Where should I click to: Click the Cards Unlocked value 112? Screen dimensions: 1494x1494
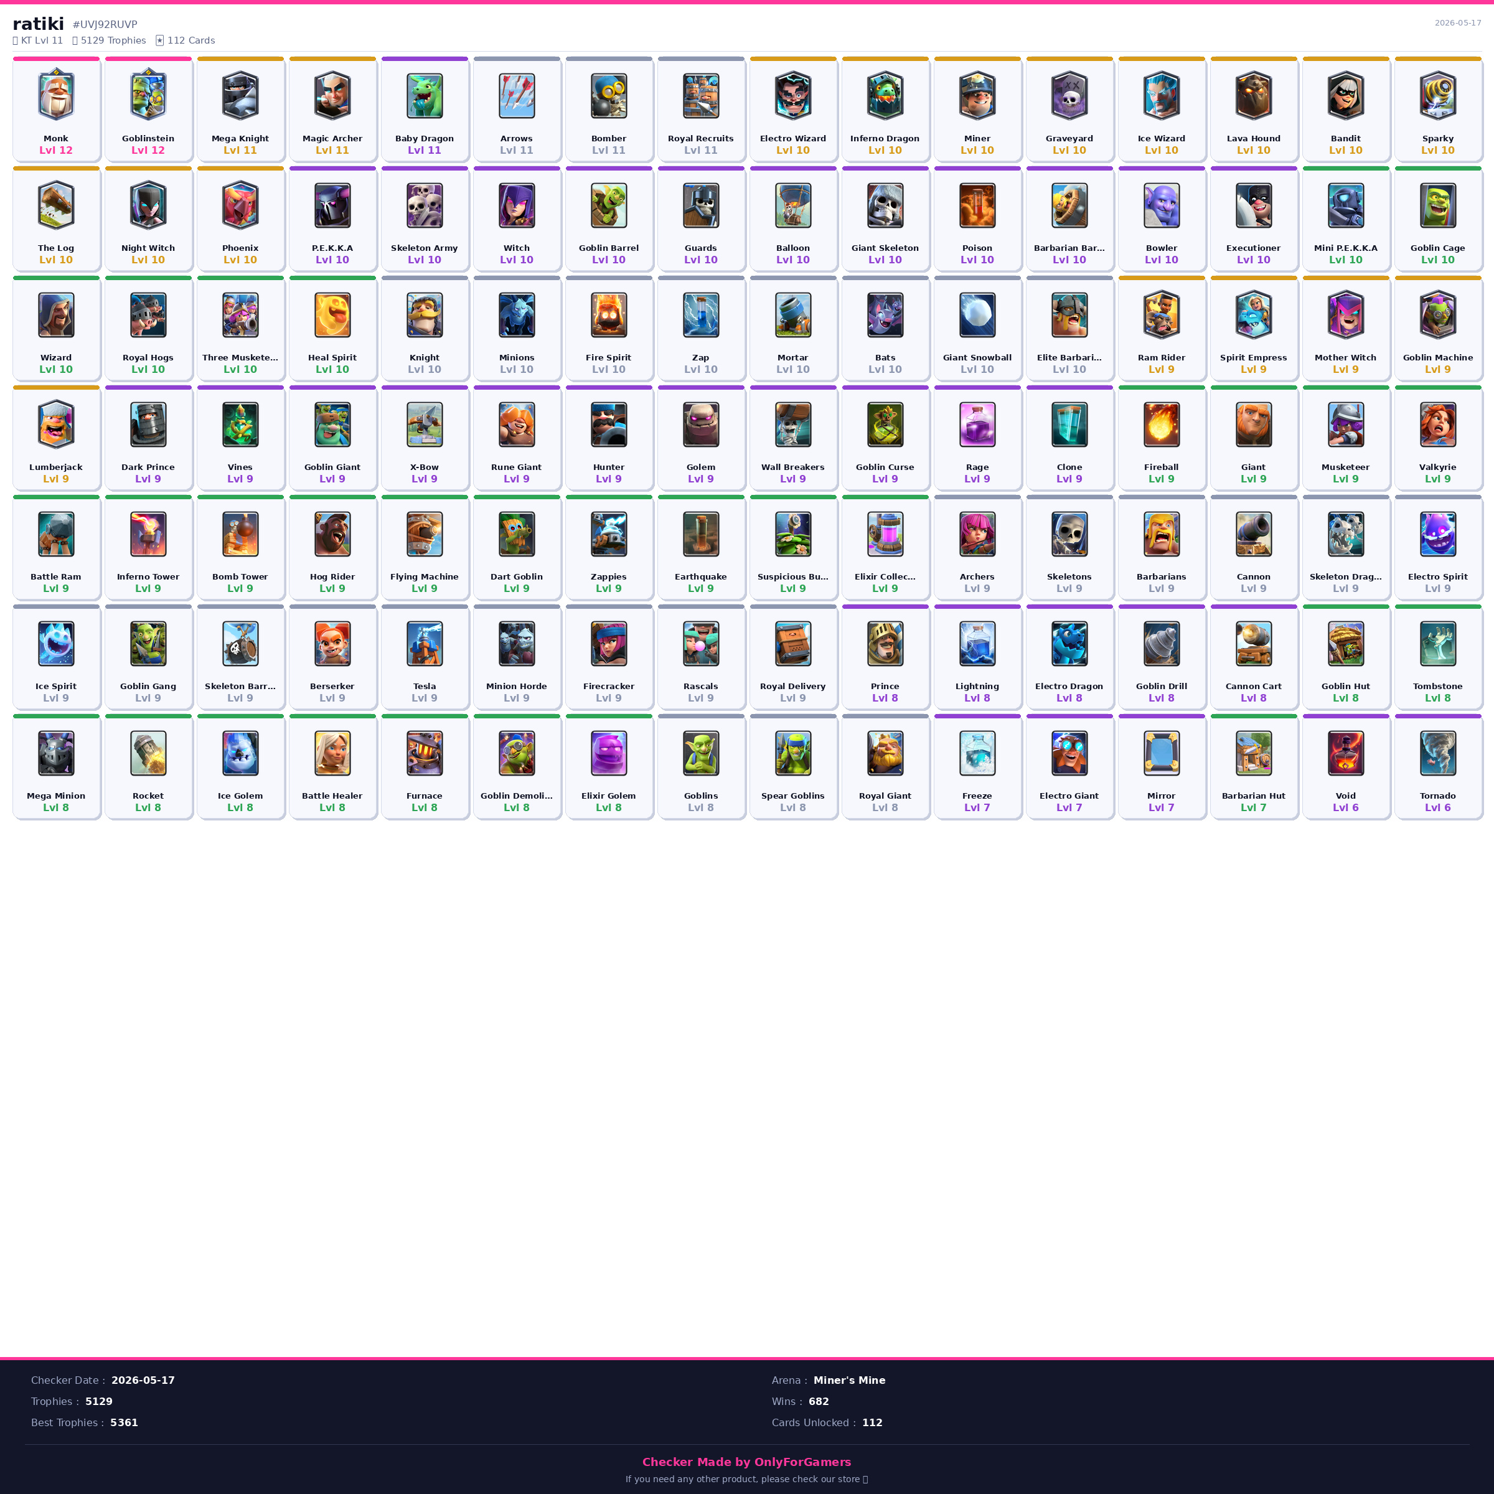[872, 1423]
